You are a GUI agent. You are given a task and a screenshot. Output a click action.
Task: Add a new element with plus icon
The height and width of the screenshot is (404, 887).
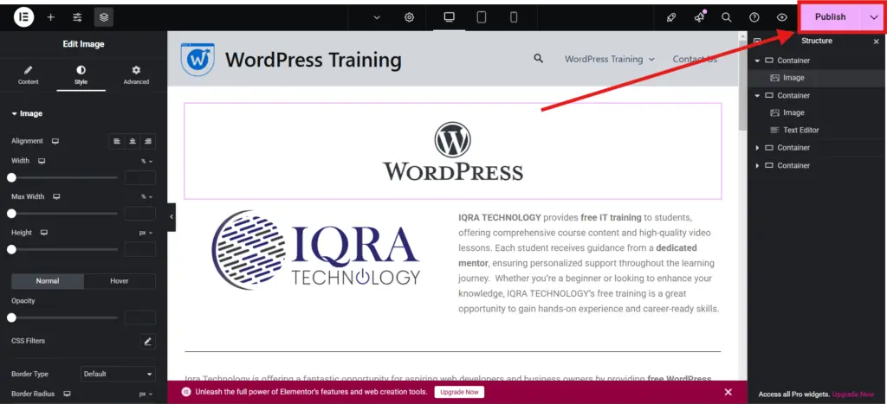50,17
